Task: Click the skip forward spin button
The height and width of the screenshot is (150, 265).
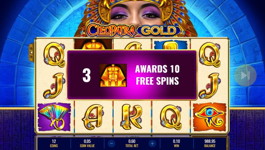Action: pyautogui.click(x=245, y=75)
